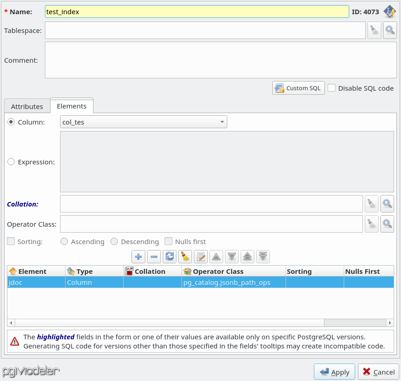The image size is (401, 381).
Task: Focus the Collation input field
Action: coord(211,204)
